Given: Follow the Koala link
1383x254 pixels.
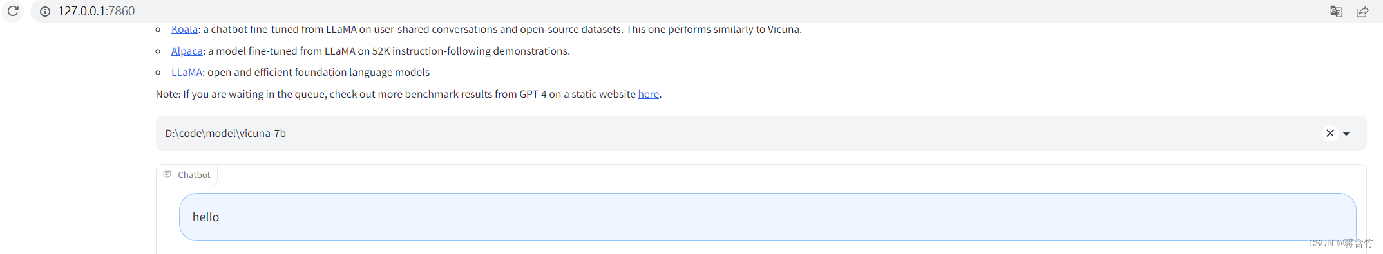Looking at the screenshot, I should 184,30.
